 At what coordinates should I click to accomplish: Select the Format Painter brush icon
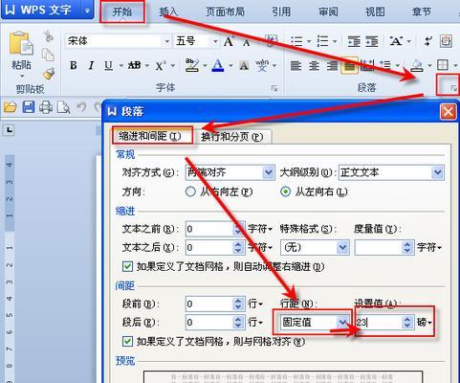point(49,74)
